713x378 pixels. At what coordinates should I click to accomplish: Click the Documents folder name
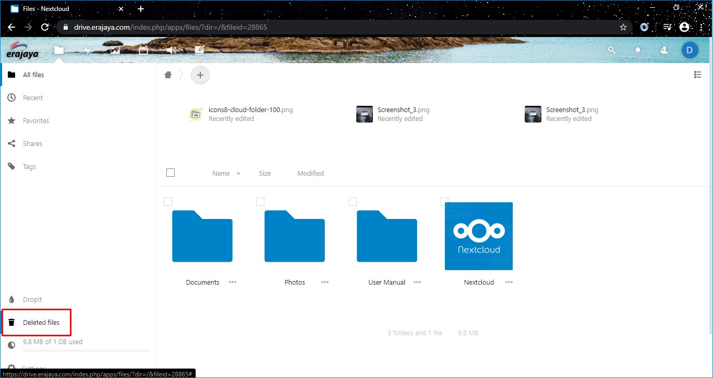pos(203,282)
